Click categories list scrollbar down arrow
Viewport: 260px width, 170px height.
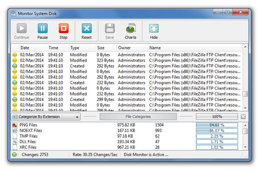tap(245, 147)
